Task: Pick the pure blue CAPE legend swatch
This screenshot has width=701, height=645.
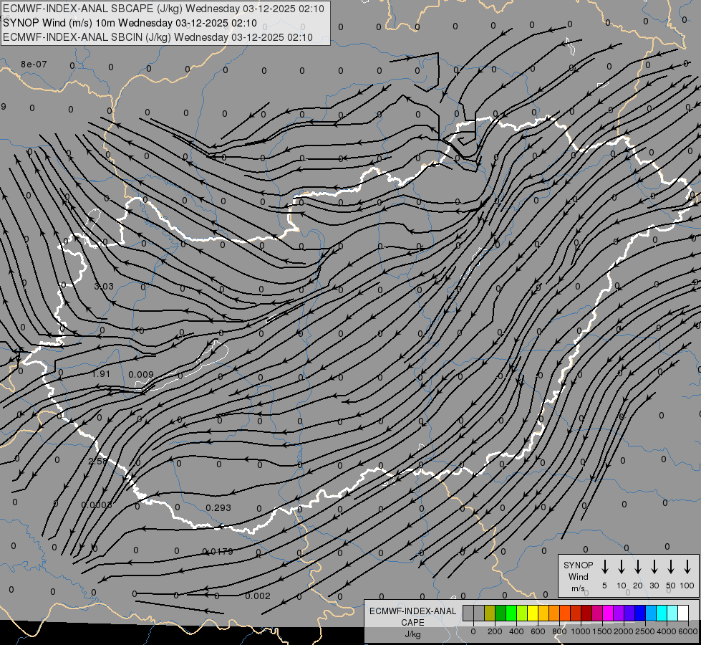Action: click(640, 613)
